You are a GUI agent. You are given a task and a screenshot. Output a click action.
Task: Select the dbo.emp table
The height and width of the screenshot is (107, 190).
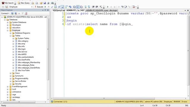click(21, 44)
